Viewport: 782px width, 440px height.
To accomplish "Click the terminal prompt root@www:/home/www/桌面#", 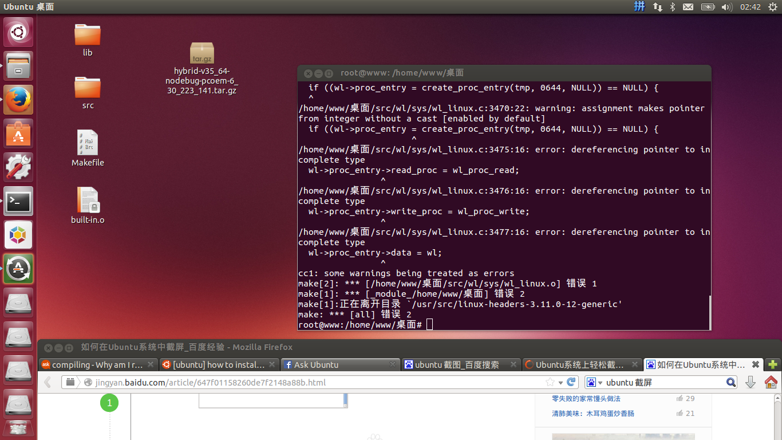I will (x=360, y=325).
